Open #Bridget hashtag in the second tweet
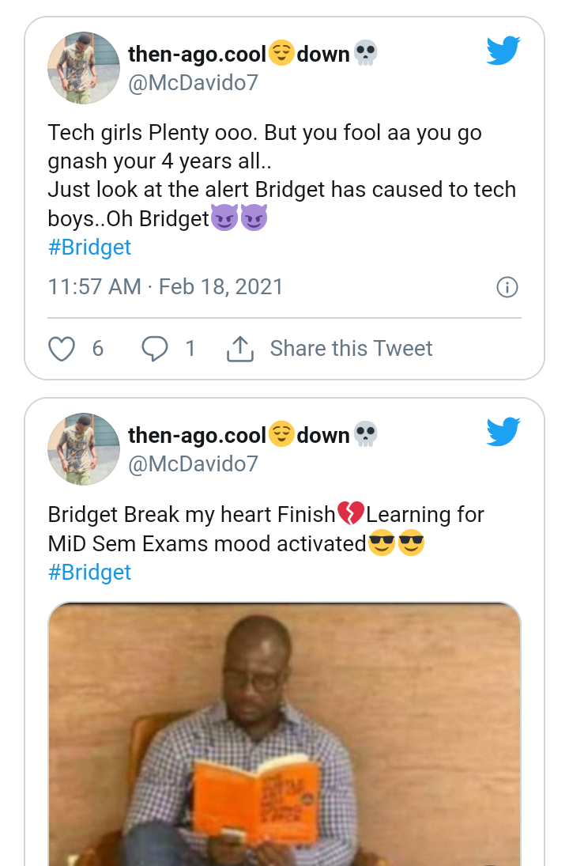The image size is (569, 866). click(89, 572)
